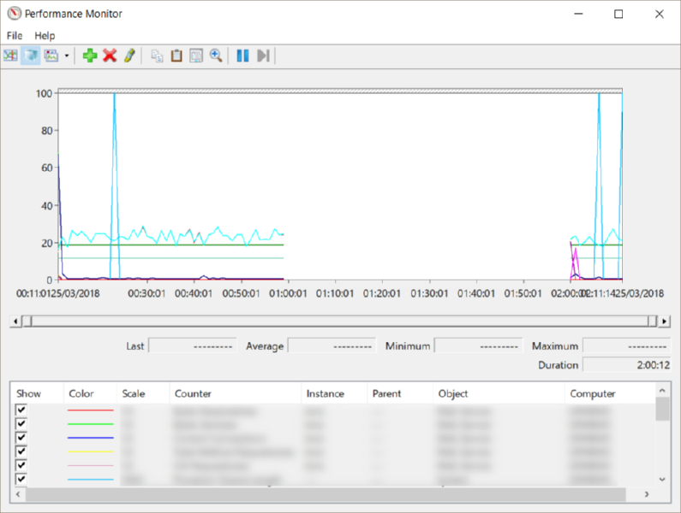Click the Last value field
The image size is (681, 513).
193,346
